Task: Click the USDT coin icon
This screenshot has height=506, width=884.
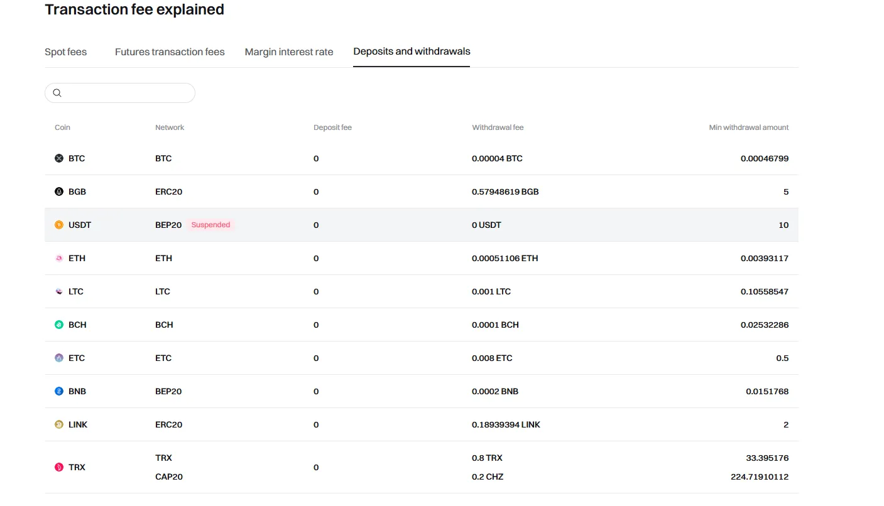Action: (x=59, y=225)
